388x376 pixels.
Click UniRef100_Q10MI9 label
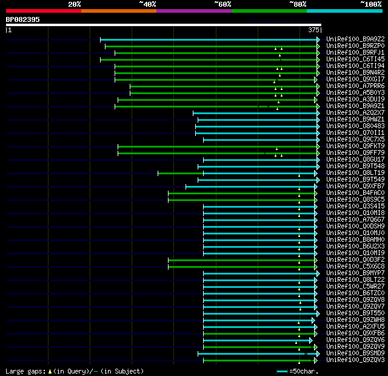[x=355, y=253]
